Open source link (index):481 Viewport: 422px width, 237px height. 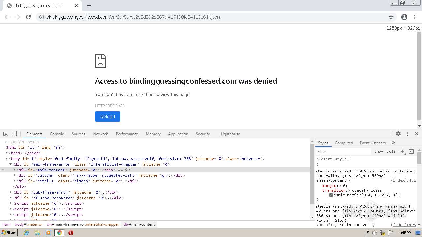click(x=403, y=180)
